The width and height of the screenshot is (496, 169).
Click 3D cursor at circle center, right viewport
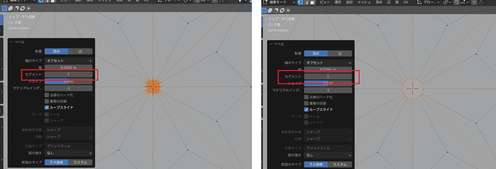point(412,88)
